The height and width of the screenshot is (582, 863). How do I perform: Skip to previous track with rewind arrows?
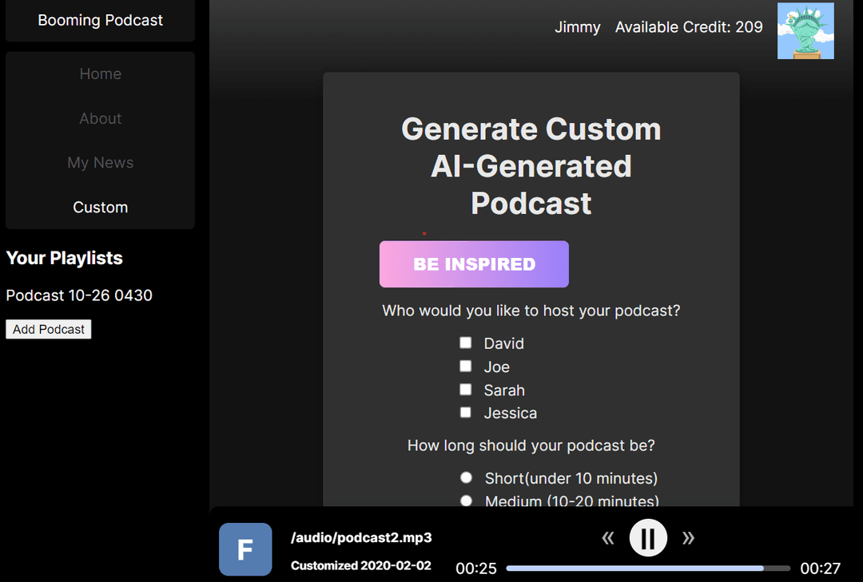click(608, 539)
